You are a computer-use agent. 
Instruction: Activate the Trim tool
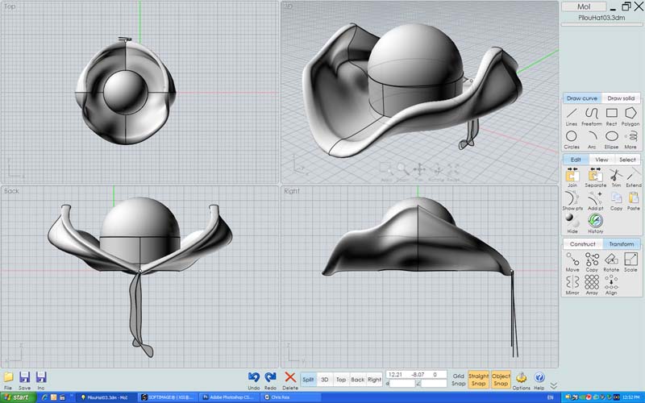click(616, 177)
